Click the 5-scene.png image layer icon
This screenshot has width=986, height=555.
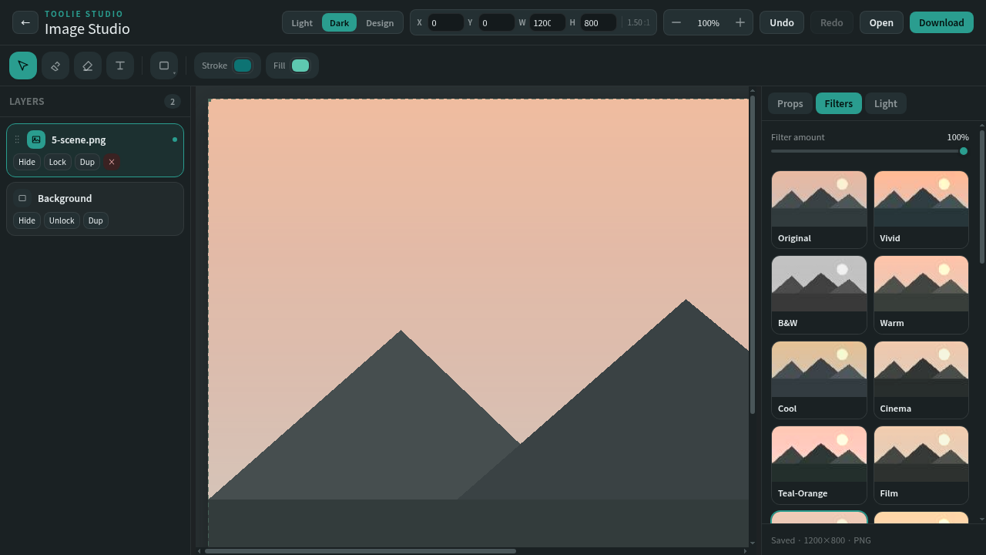36,140
